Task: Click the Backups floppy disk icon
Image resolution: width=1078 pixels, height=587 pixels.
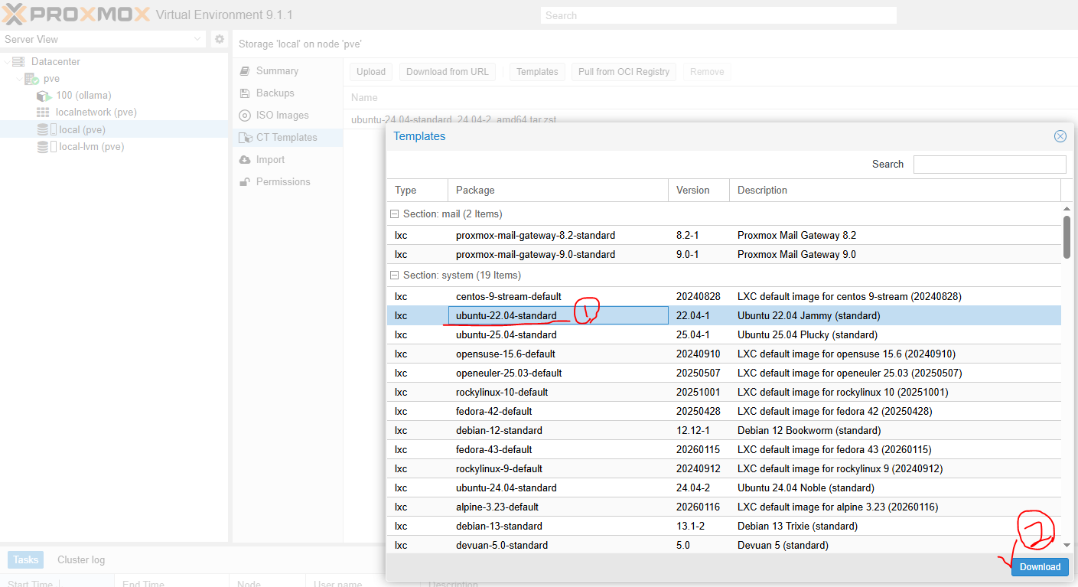Action: click(245, 93)
